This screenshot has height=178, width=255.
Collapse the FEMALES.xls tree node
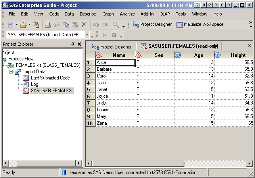click(x=4, y=65)
